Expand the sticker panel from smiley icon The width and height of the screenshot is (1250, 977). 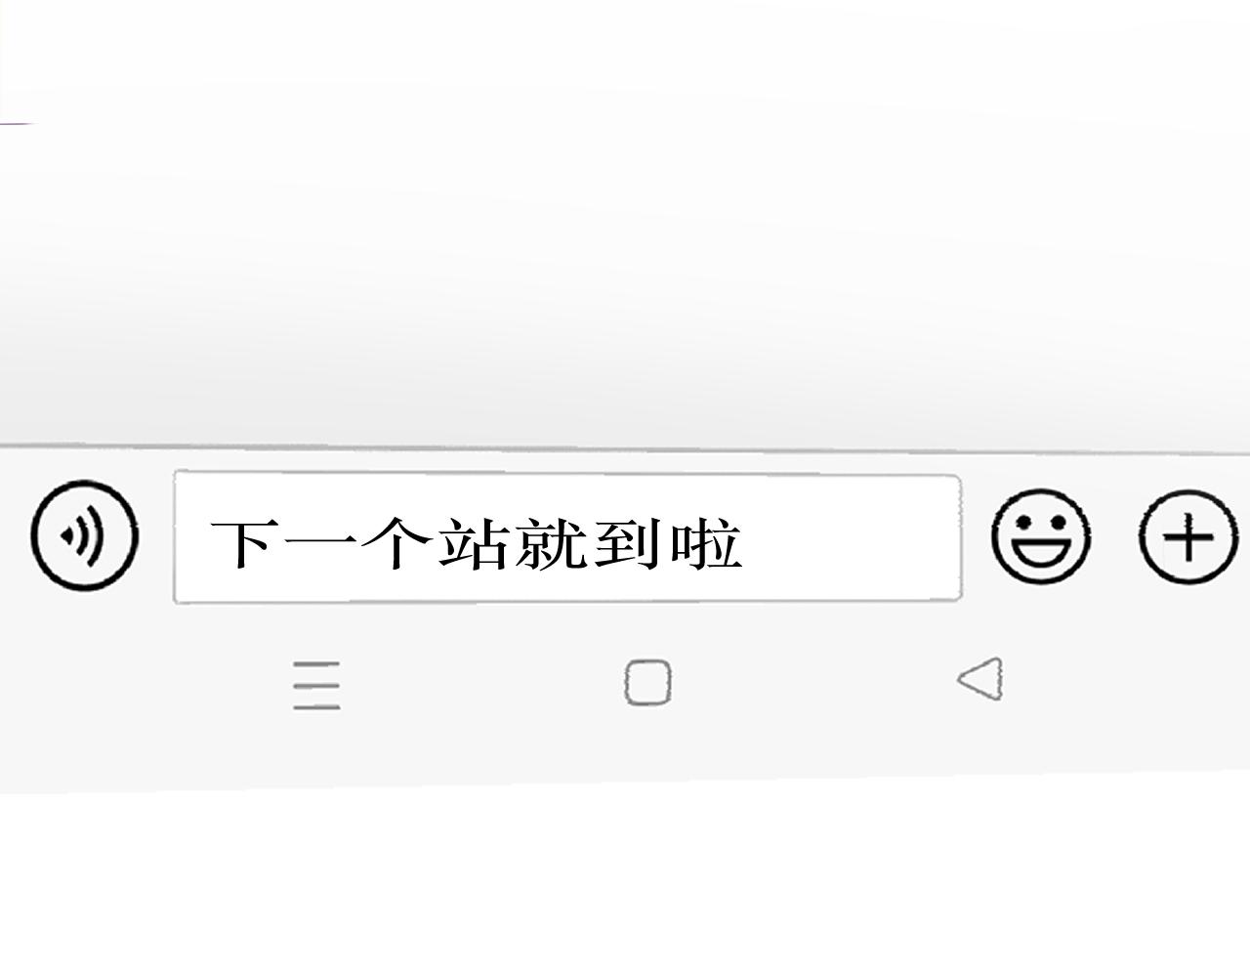click(x=1041, y=536)
